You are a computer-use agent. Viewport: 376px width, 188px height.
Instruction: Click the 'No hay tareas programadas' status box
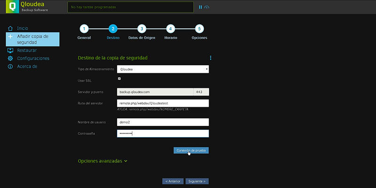[x=131, y=7]
